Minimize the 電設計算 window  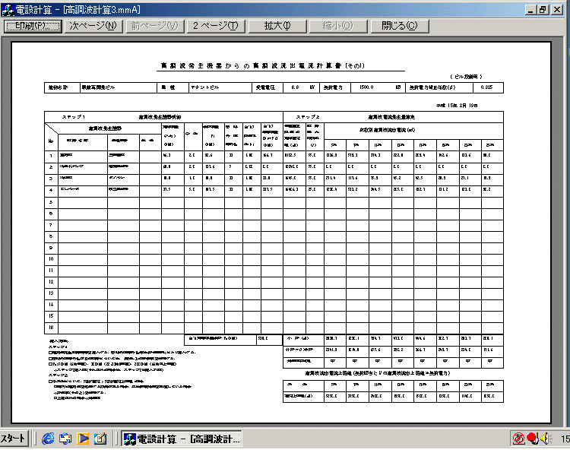tap(530, 10)
